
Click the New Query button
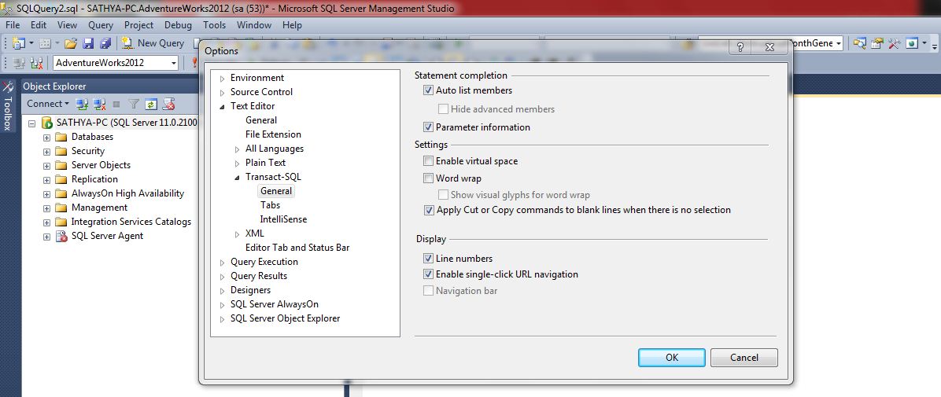(x=153, y=43)
